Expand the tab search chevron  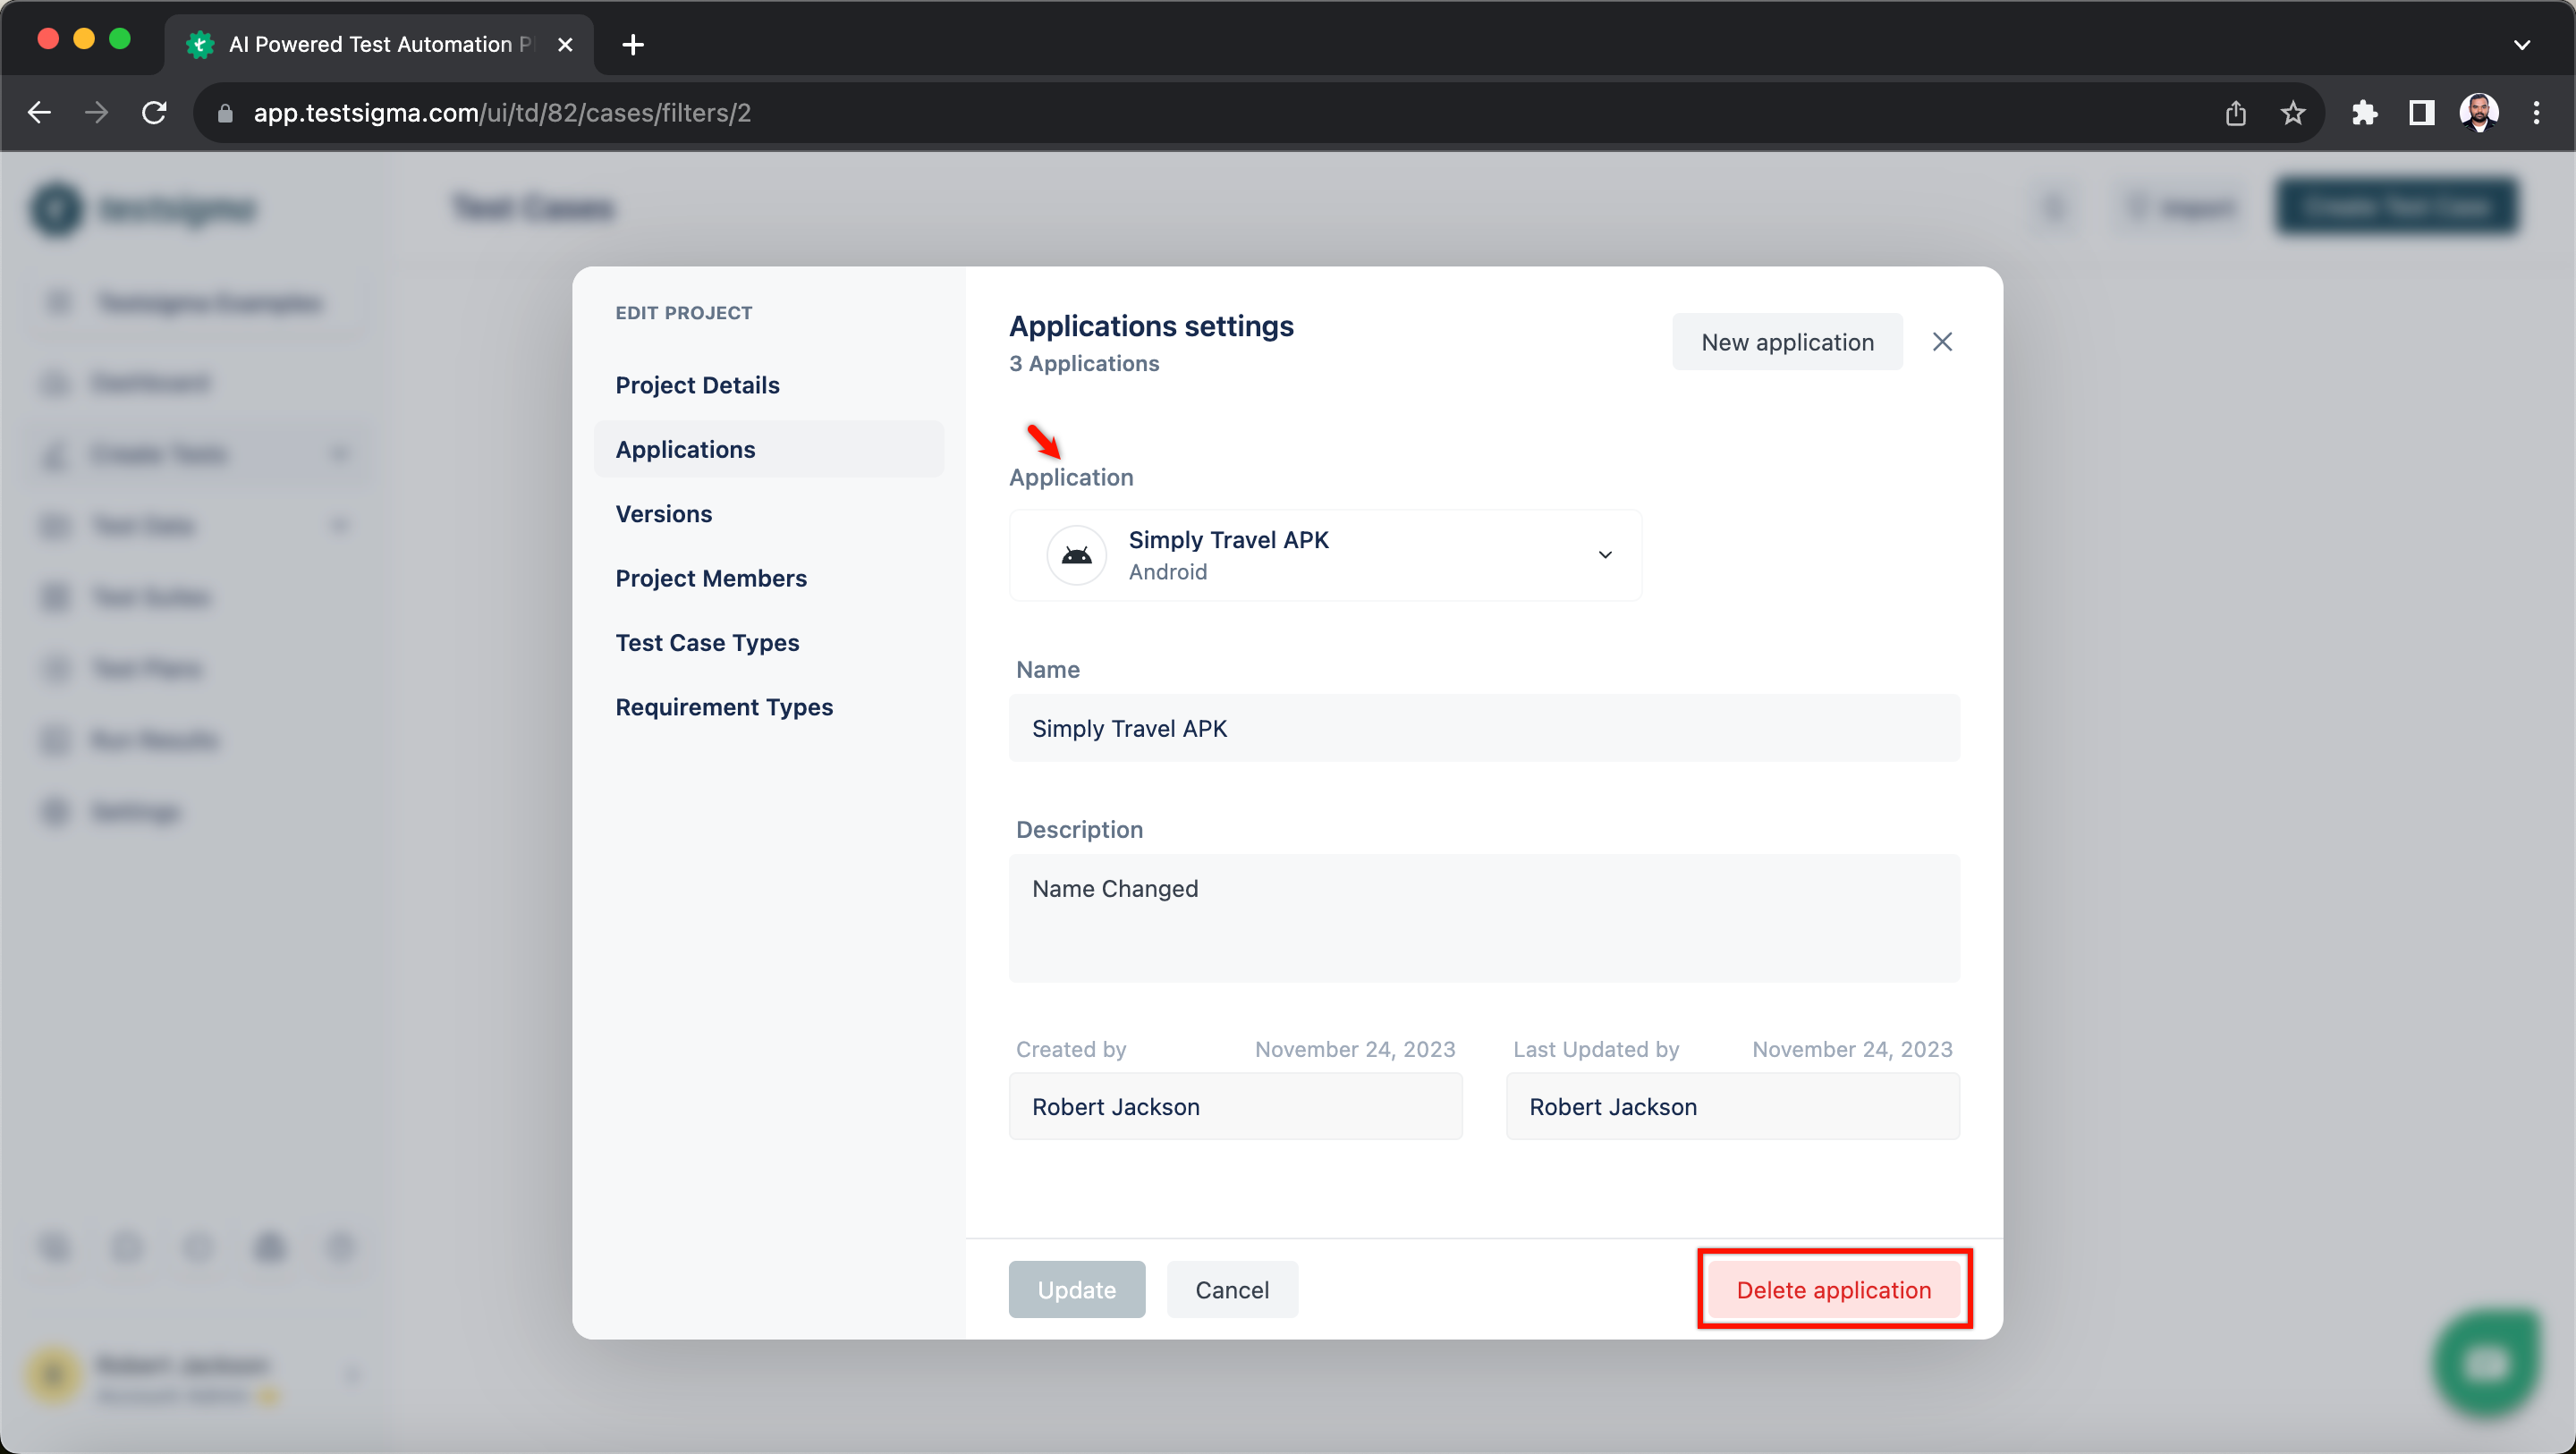coord(2522,44)
